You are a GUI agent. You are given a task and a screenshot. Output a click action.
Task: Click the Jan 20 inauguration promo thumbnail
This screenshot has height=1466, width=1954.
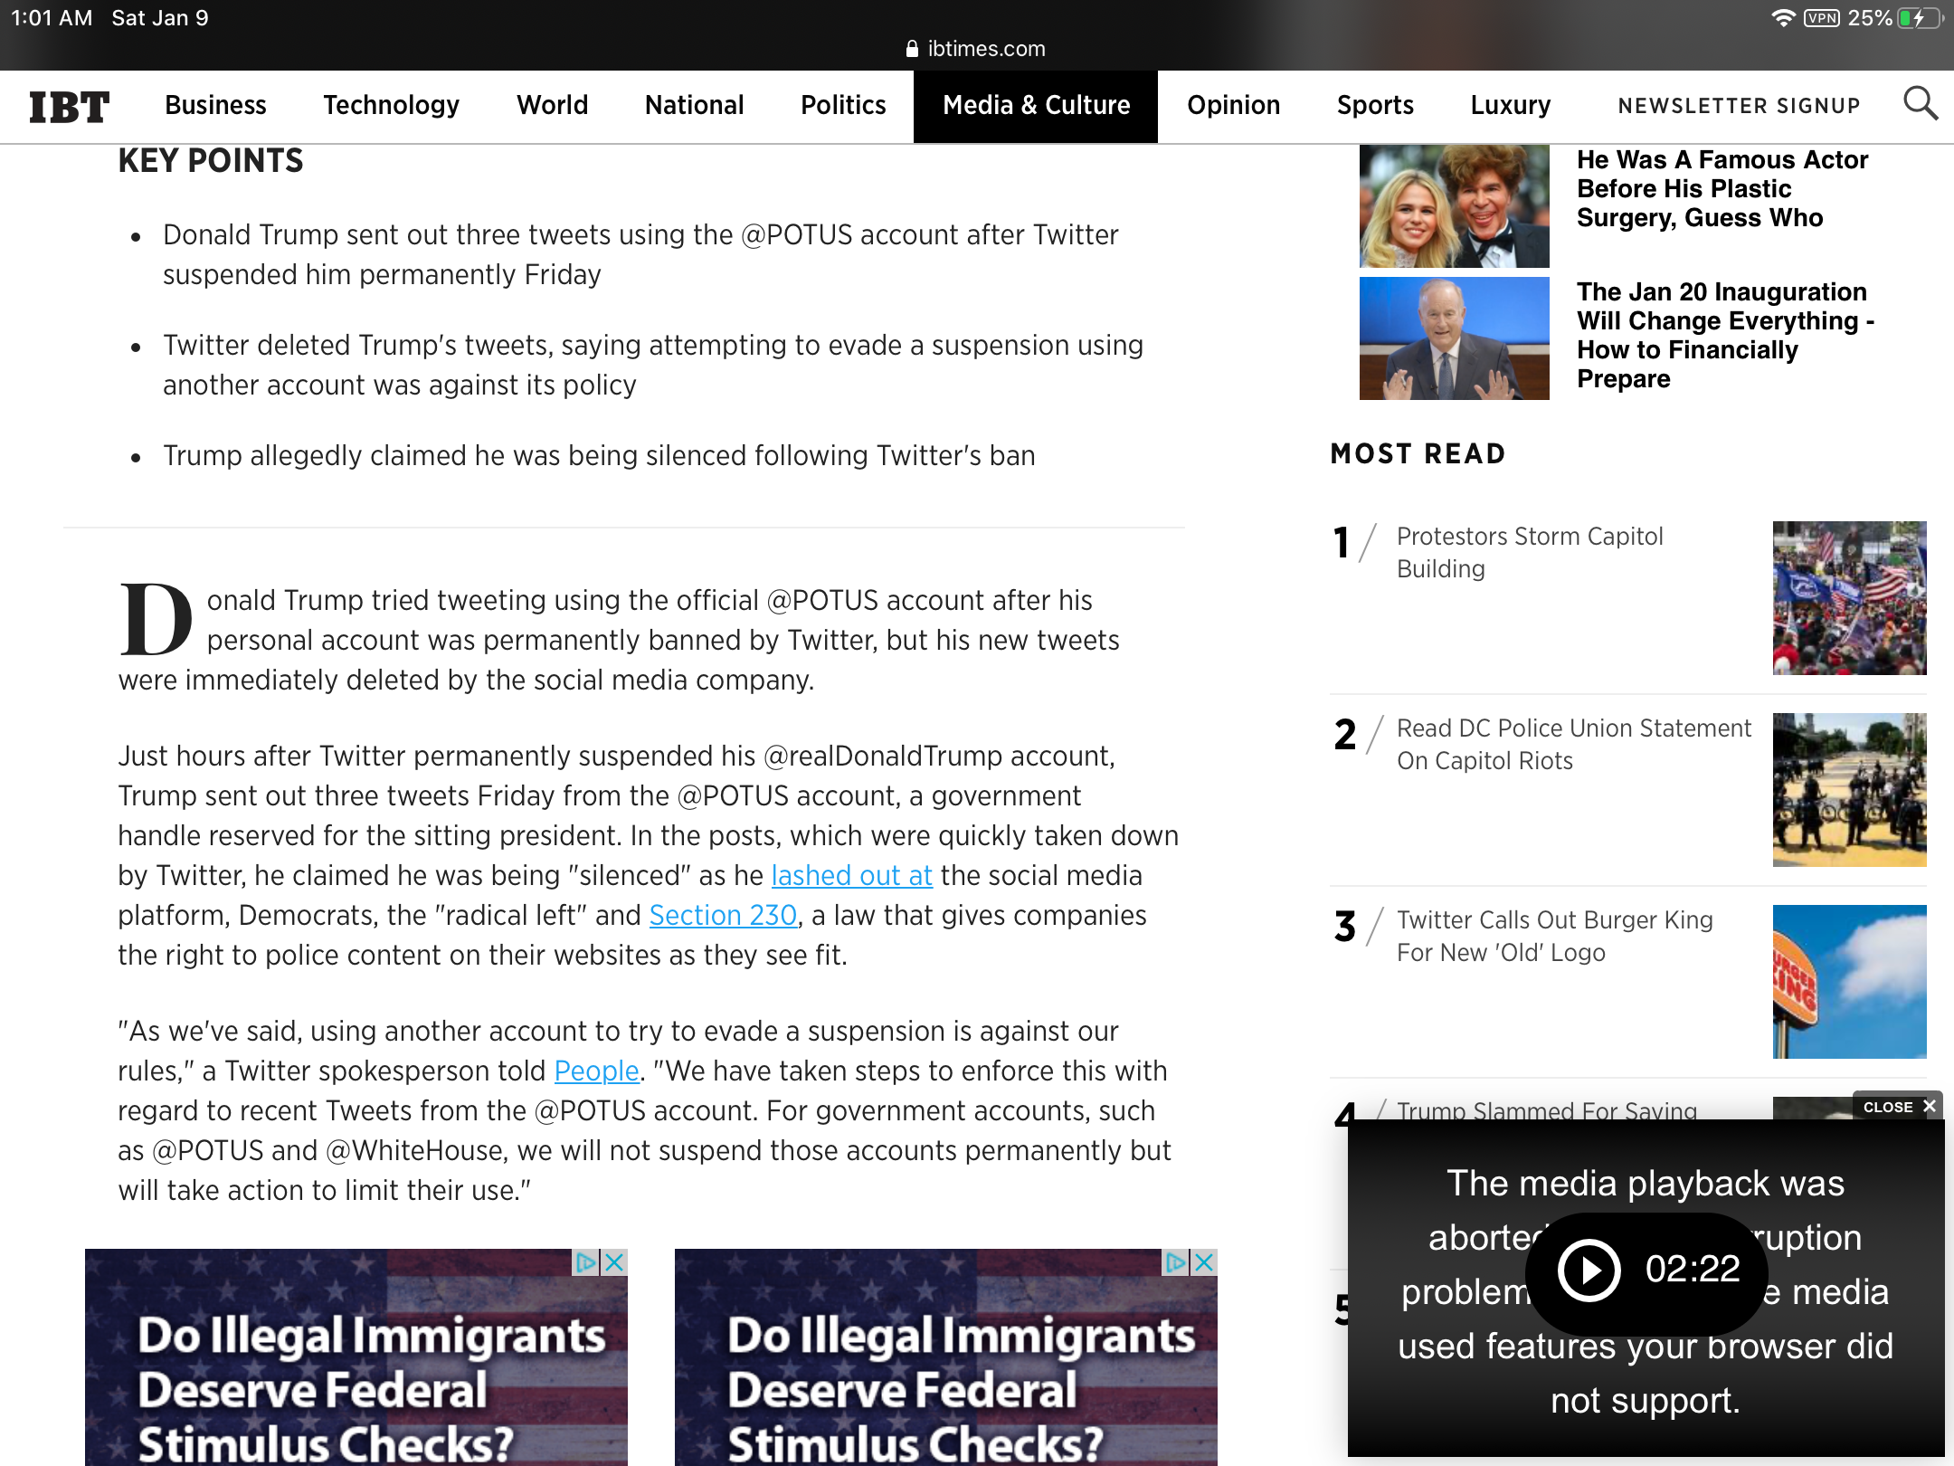[x=1454, y=338]
